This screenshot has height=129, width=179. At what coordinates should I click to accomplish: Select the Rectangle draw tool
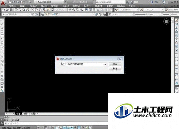[x=2, y=35]
